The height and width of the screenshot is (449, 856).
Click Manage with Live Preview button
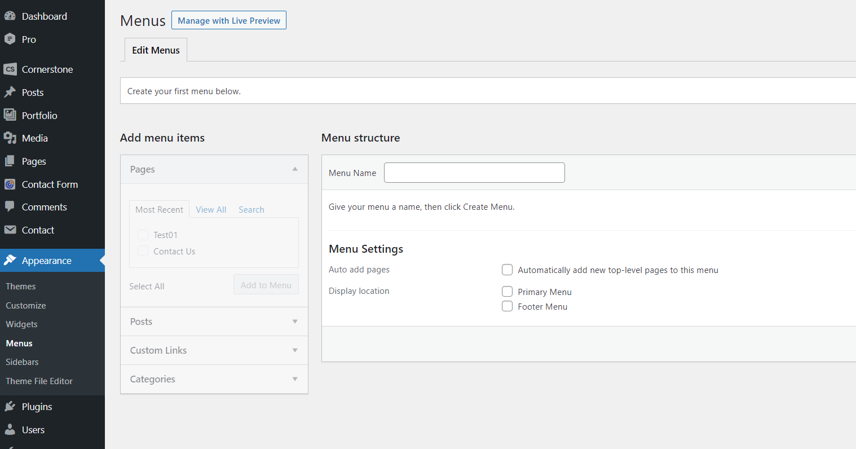(229, 20)
